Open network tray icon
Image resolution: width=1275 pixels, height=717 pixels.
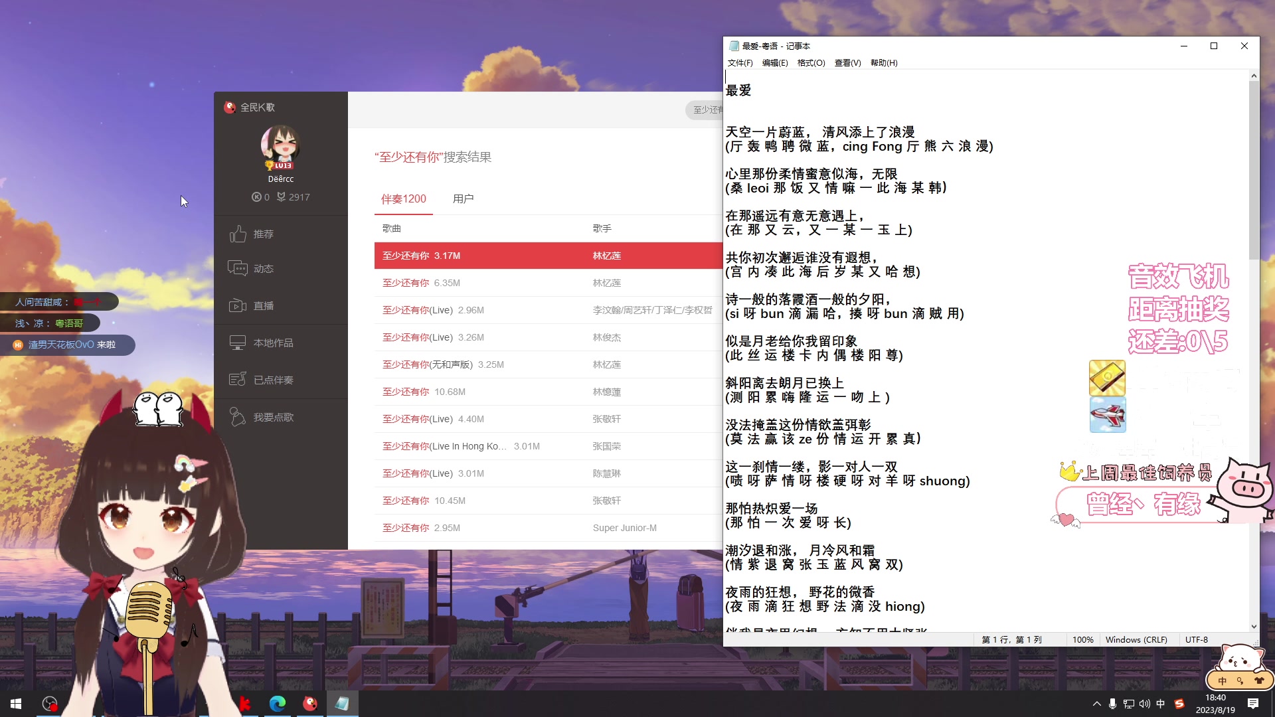(1129, 704)
